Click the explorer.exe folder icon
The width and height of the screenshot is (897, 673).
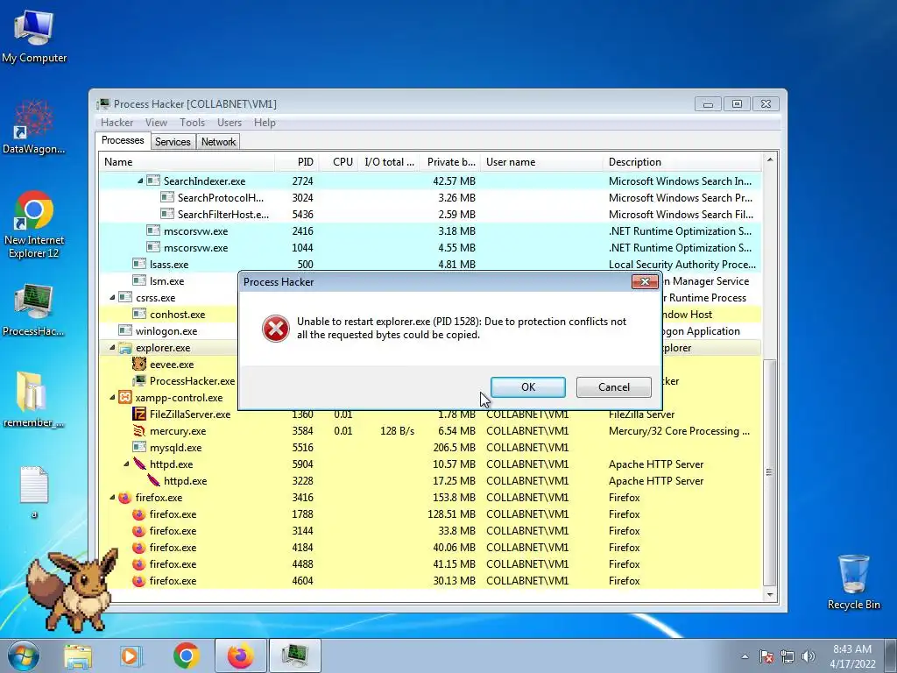pyautogui.click(x=124, y=347)
